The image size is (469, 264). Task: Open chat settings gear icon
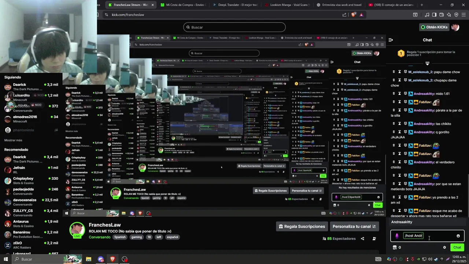444,247
